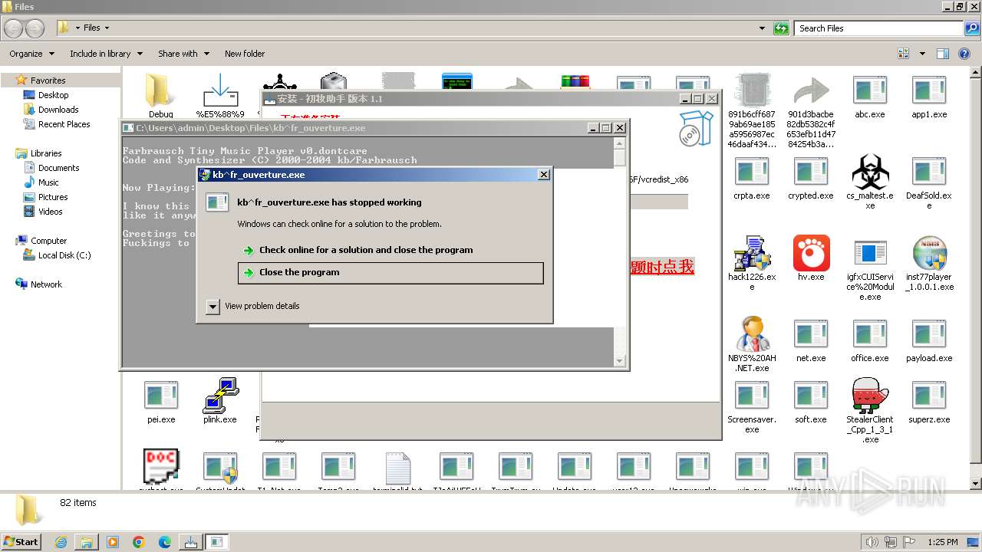Select hv.exe red icon
This screenshot has height=552, width=982.
click(811, 259)
